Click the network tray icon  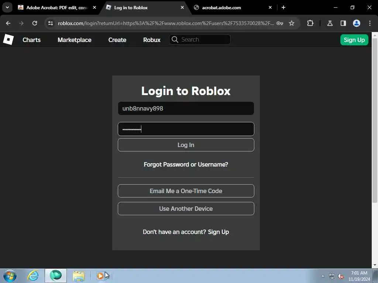coord(332,276)
